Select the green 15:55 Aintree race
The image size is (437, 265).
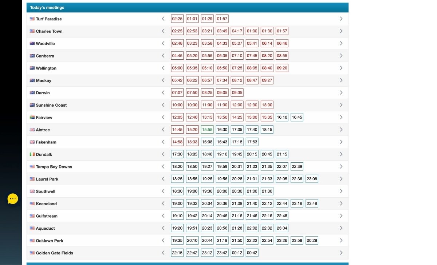tap(207, 130)
